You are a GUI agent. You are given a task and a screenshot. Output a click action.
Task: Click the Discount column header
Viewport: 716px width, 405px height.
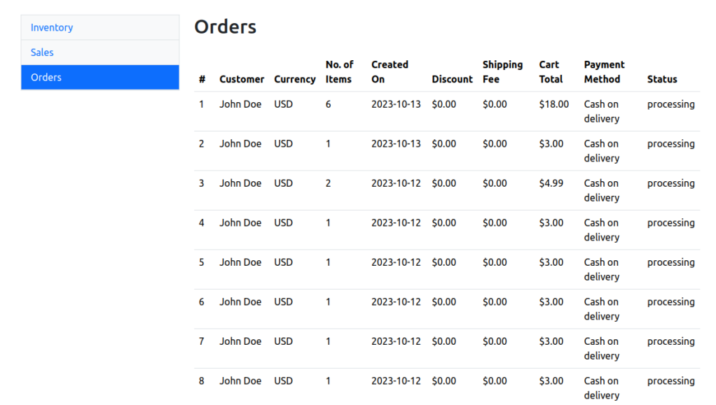pos(452,79)
